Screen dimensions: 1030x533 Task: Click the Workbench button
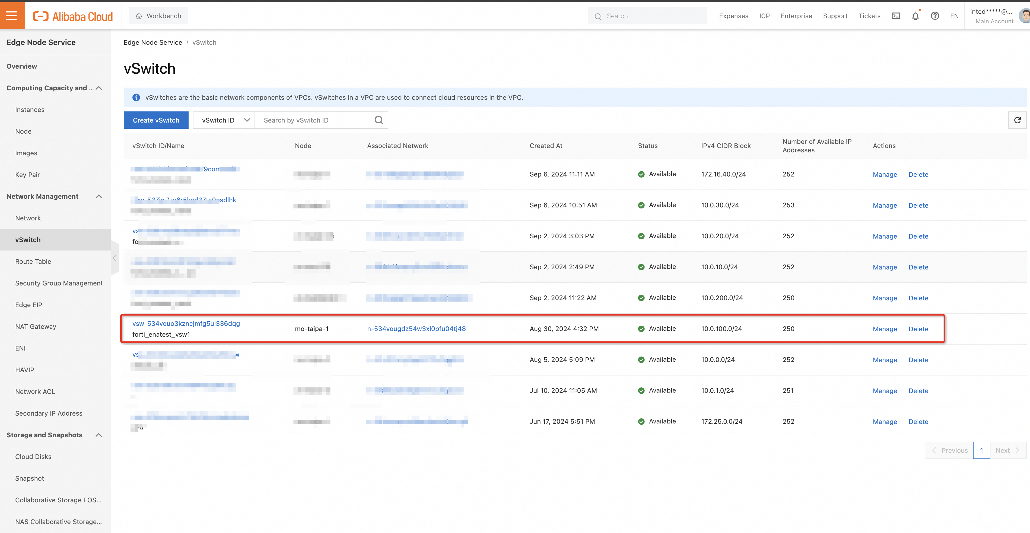[158, 16]
